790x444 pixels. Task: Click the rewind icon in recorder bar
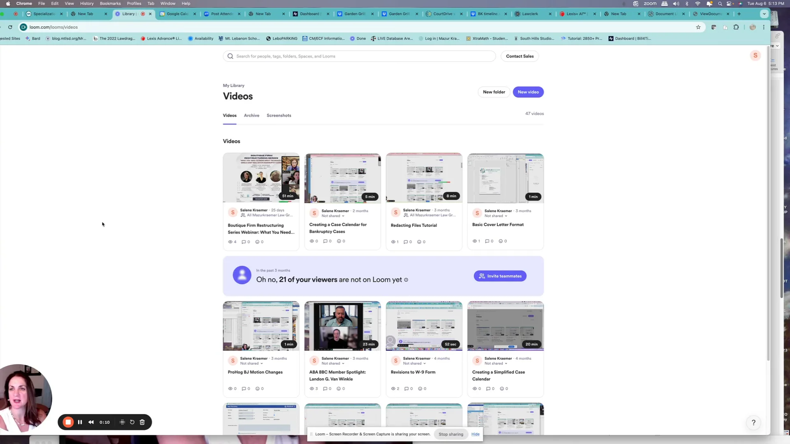(x=91, y=422)
